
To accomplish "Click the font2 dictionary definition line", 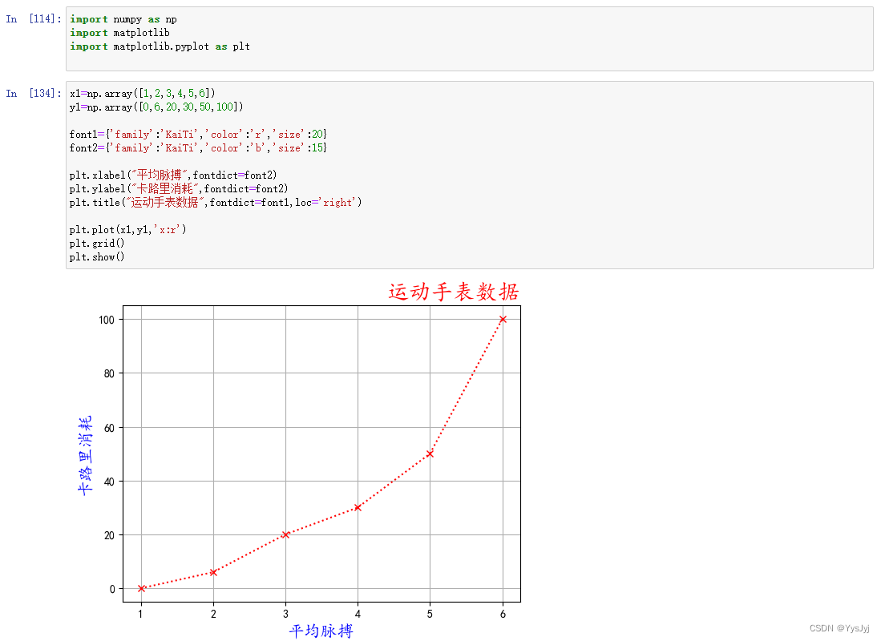I will (x=198, y=147).
